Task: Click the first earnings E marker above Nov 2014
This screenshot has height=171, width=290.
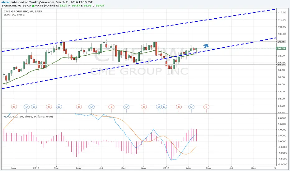Action: [14, 107]
